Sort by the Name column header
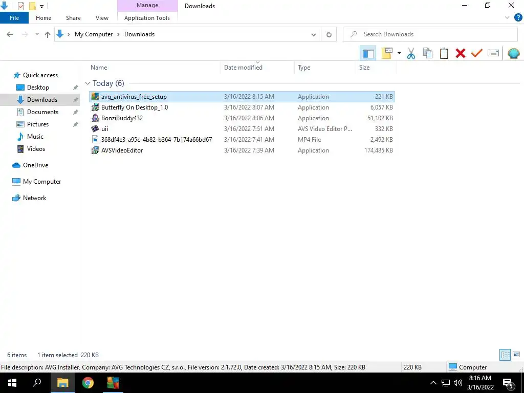This screenshot has height=393, width=524. click(x=155, y=67)
